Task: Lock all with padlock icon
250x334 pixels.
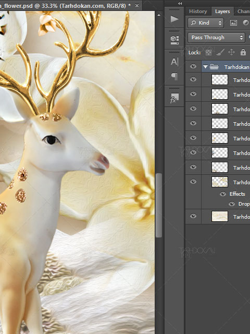Action: pos(243,52)
